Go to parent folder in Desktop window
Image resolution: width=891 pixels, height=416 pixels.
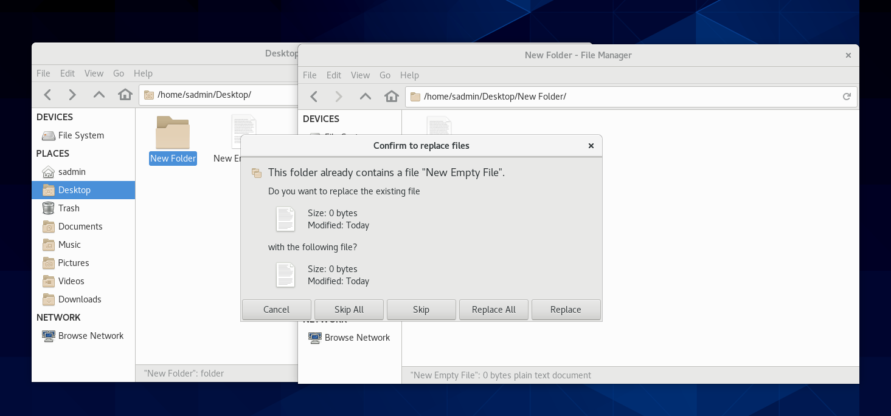[x=99, y=95]
